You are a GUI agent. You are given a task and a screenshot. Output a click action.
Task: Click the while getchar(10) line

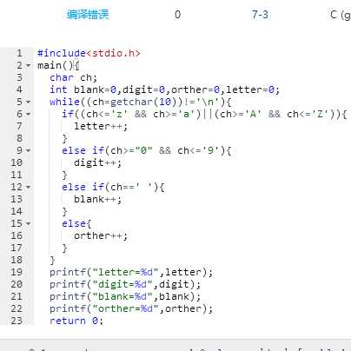141,102
